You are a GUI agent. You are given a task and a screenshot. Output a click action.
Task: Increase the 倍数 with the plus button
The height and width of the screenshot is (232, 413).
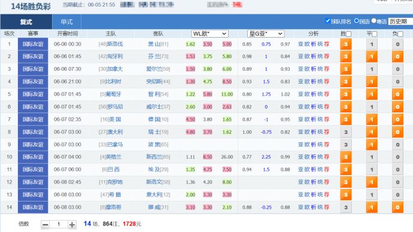coord(72,225)
